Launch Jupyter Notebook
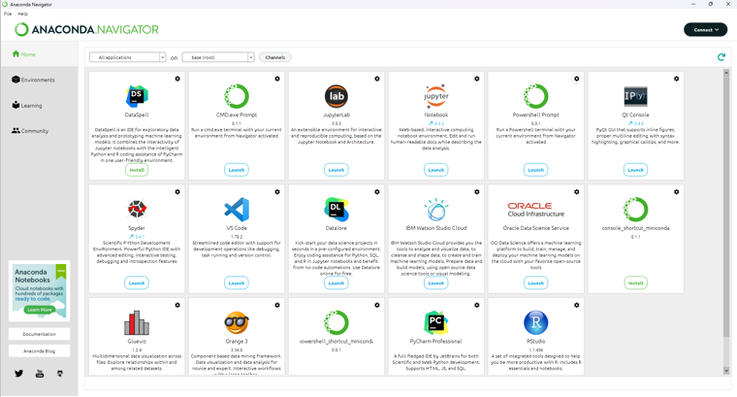 coord(435,170)
